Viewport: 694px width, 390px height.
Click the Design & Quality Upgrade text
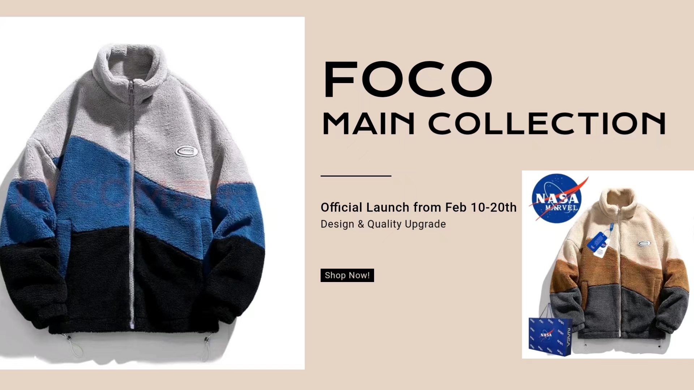point(383,224)
